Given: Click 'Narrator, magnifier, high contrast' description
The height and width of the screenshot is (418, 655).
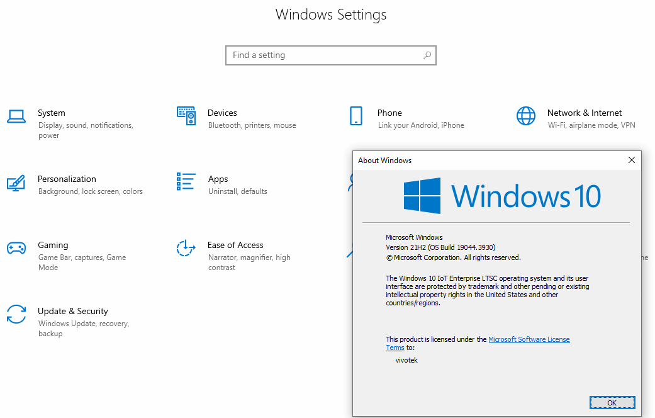Looking at the screenshot, I should [249, 262].
